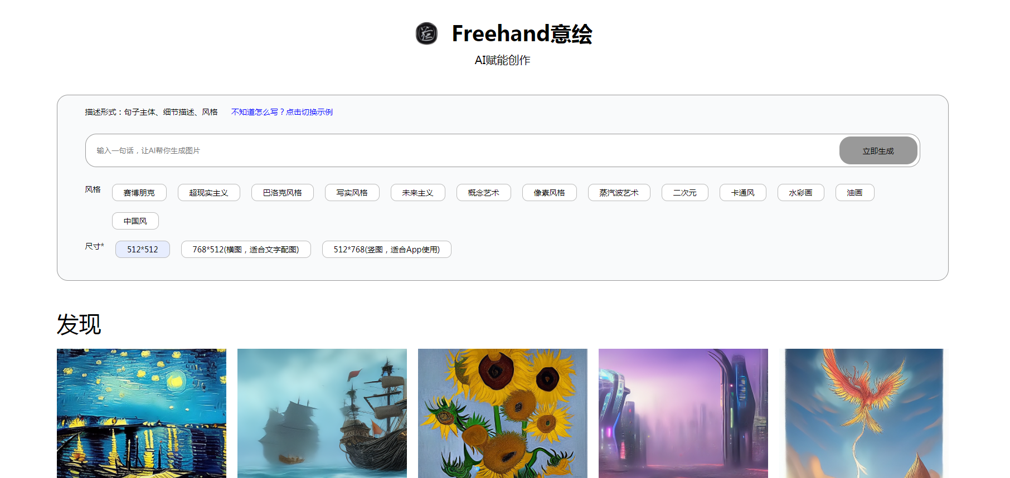This screenshot has width=1010, height=478.
Task: Open the sunflowers painting thumbnail
Action: [503, 413]
